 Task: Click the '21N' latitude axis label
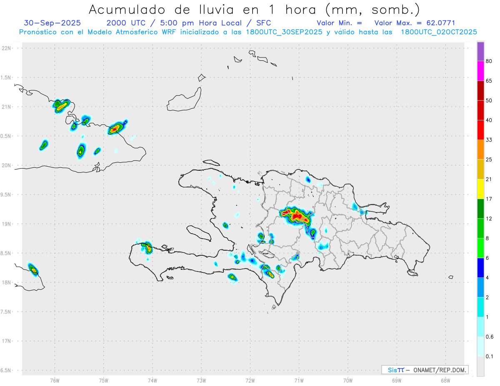[x=7, y=107]
